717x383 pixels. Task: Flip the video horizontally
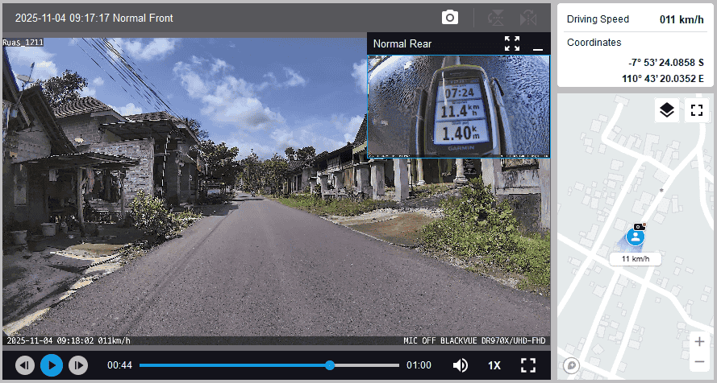point(527,18)
